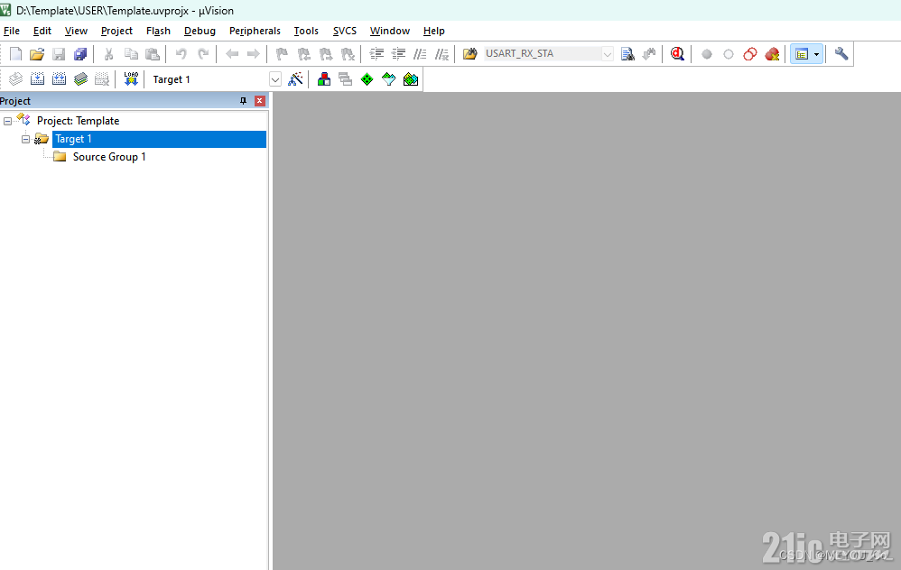Clear all bookmarks

tap(348, 54)
